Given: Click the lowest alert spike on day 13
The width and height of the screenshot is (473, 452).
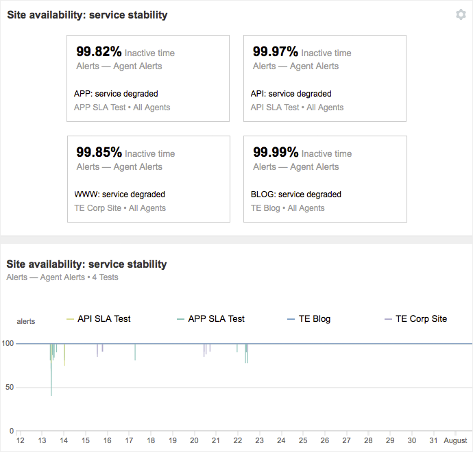Looking at the screenshot, I should 51,390.
